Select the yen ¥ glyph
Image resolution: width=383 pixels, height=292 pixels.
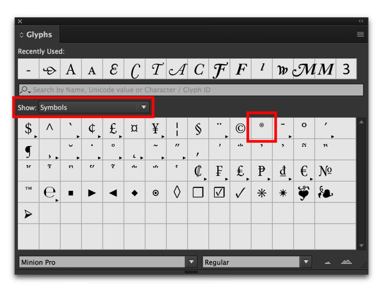click(x=156, y=128)
